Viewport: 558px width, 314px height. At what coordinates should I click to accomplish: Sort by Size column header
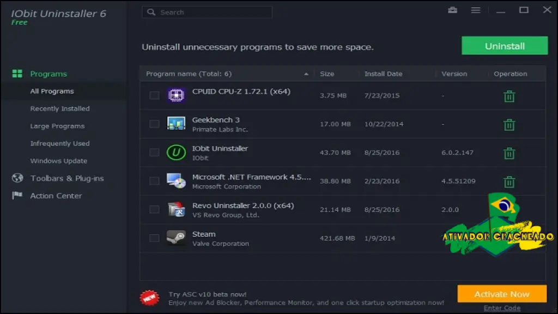tap(327, 74)
